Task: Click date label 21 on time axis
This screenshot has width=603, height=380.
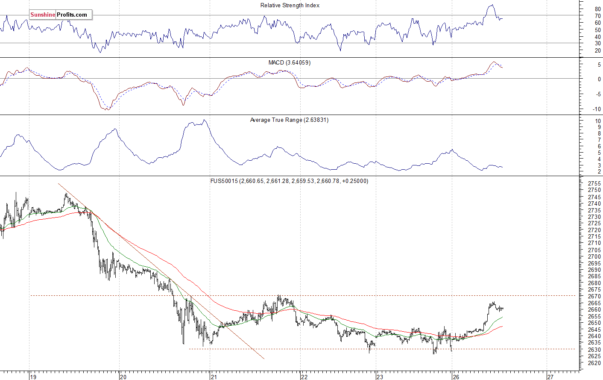Action: click(214, 377)
